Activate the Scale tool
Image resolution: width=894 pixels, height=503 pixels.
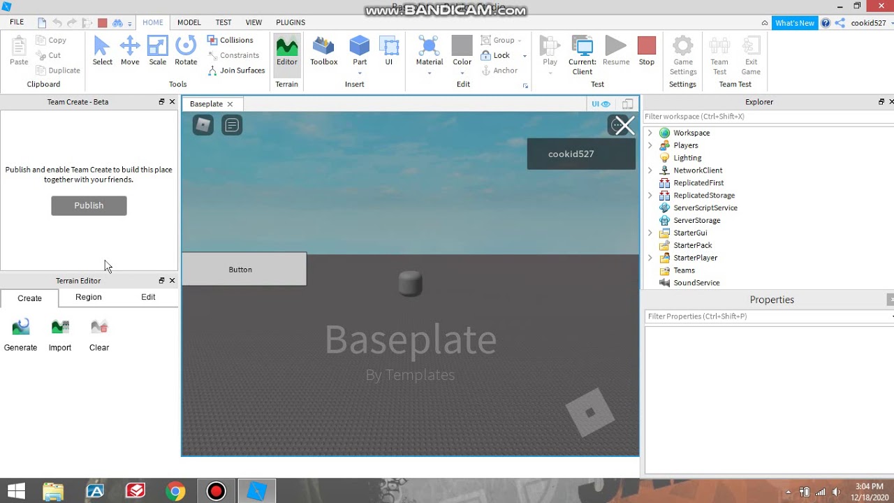(158, 52)
